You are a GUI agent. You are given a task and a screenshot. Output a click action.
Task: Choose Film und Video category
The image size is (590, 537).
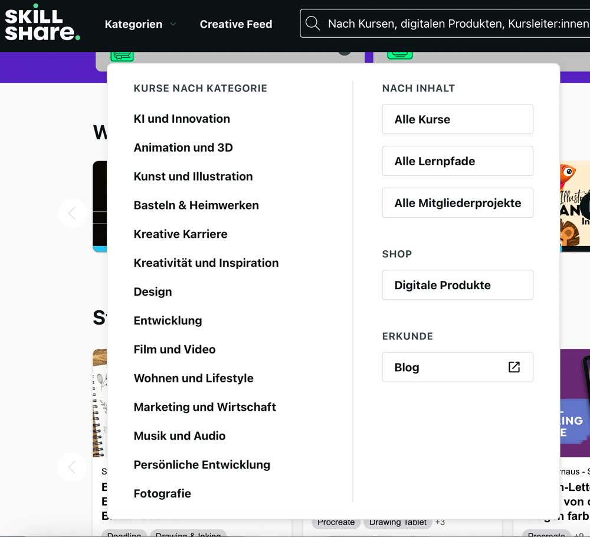pyautogui.click(x=175, y=349)
